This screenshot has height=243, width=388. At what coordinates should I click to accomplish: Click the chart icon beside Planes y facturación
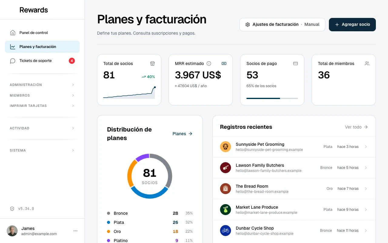(x=12, y=47)
